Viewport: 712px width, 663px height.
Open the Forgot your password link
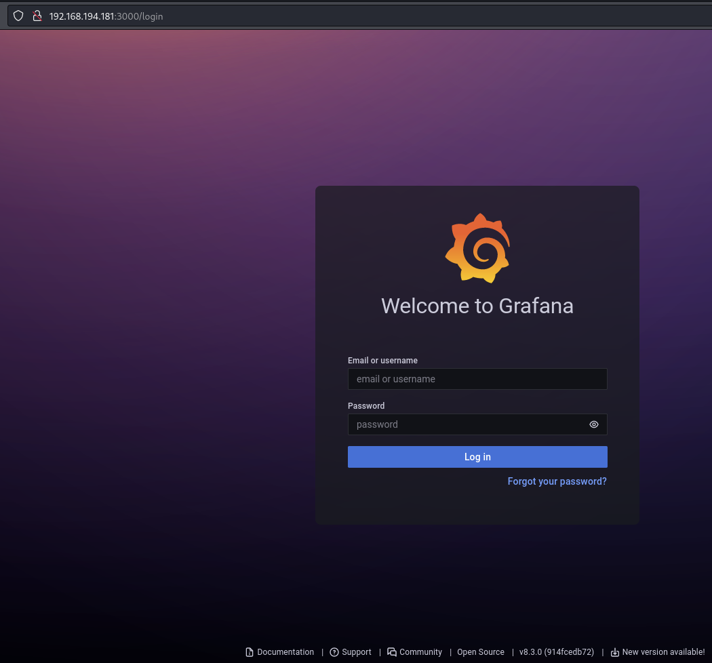[557, 481]
